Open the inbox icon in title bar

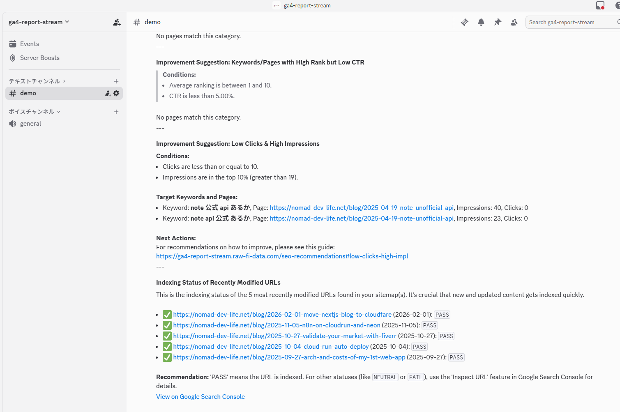point(600,5)
